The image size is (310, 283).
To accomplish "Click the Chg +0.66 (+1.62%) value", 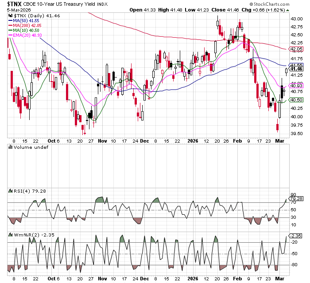I will click(263, 10).
